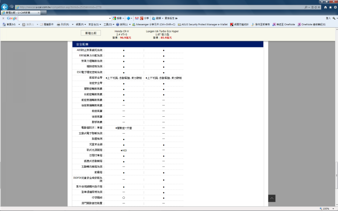Click the blue diamond Google toolbar icon
Image resolution: width=338 pixels, height=211 pixels.
(x=129, y=18)
